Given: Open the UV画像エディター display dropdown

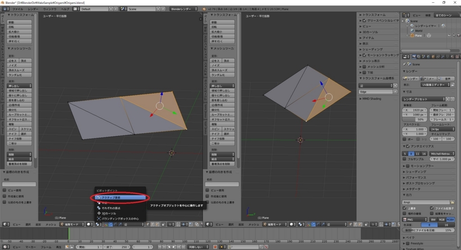Looking at the screenshot, I should pyautogui.click(x=436, y=85).
